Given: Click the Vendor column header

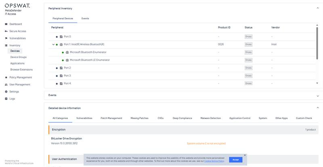Looking at the screenshot, I should pyautogui.click(x=275, y=27).
